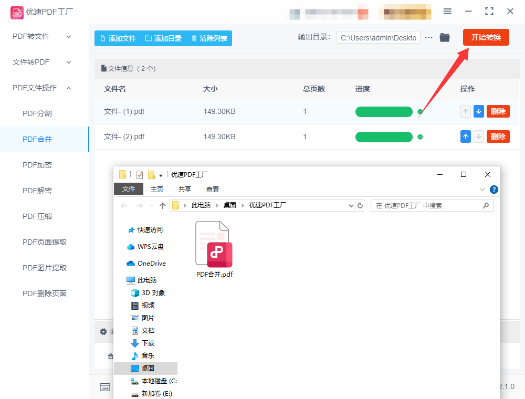The width and height of the screenshot is (525, 399).
Task: Open Customize Quick Access Toolbar dropdown
Action: [161, 175]
